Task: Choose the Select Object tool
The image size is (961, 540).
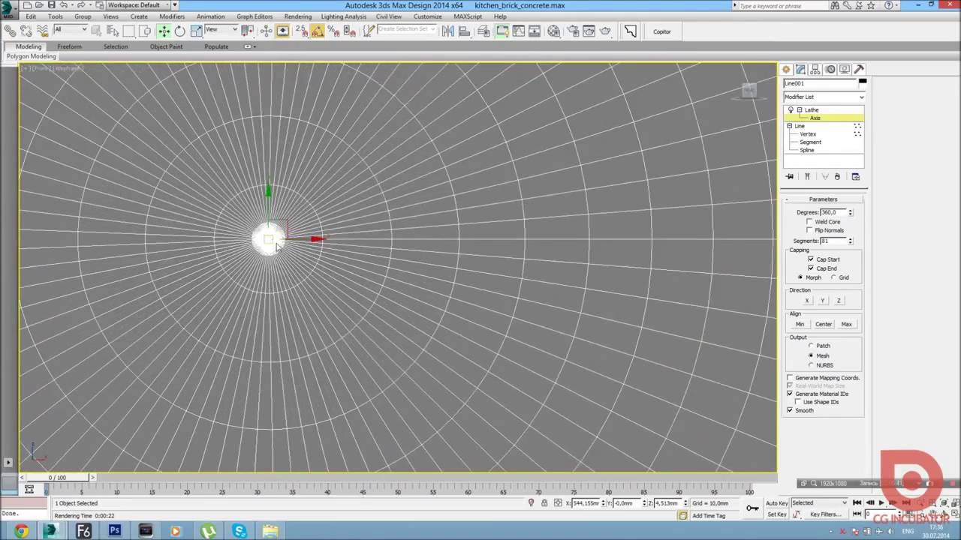Action: (x=98, y=31)
